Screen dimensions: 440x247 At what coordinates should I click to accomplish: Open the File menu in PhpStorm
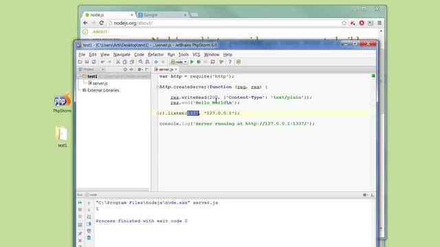[82, 55]
